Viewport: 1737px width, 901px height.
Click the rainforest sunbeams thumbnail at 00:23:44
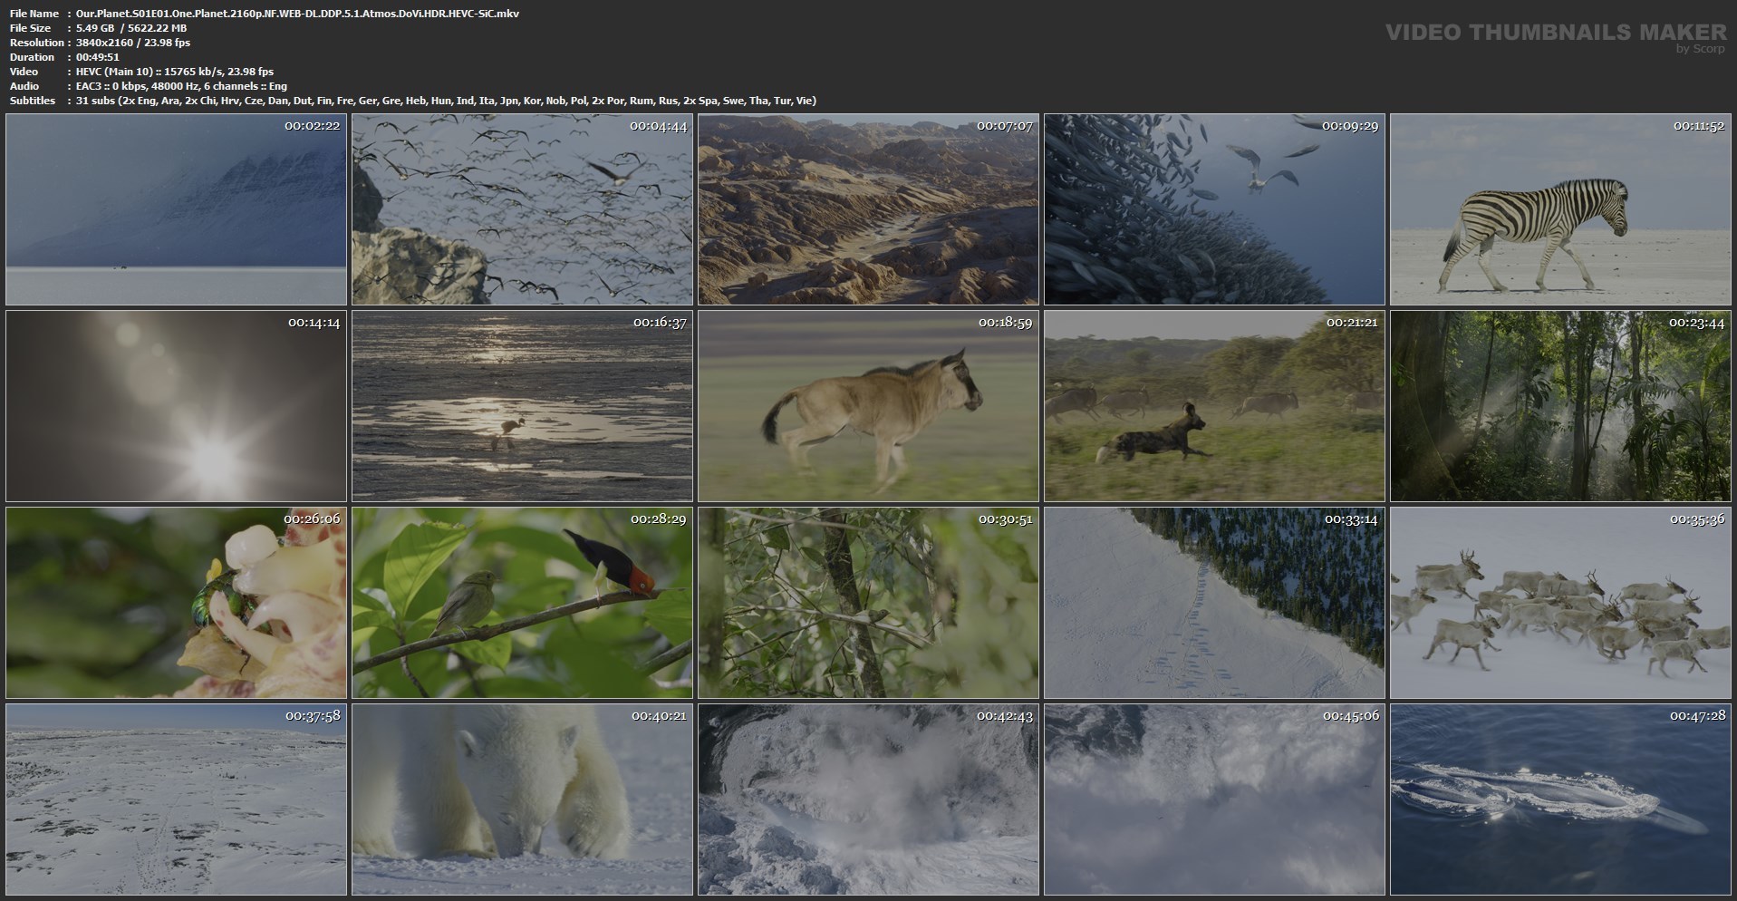(1560, 406)
